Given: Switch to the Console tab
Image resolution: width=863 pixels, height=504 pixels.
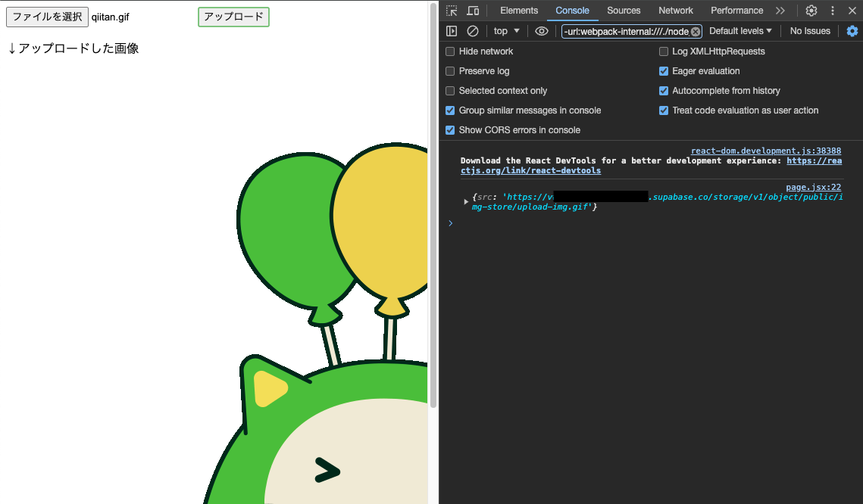Looking at the screenshot, I should (572, 11).
